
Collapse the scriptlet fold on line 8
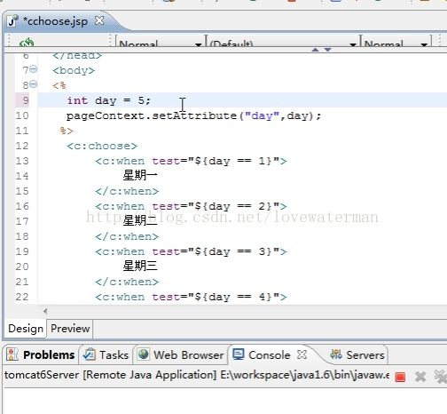34,84
